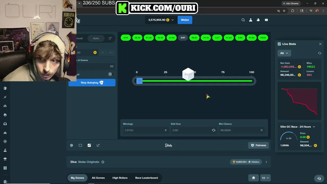Click the Winnings multiplier input field

[x=145, y=130]
